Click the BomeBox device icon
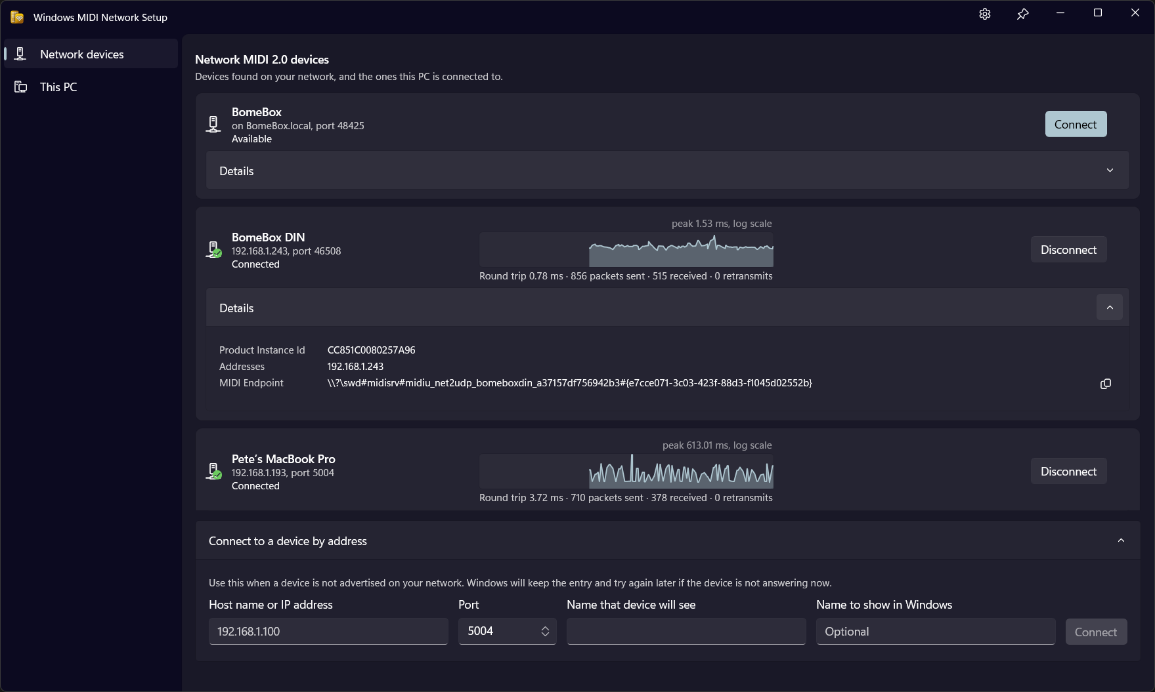This screenshot has width=1155, height=692. pos(213,125)
